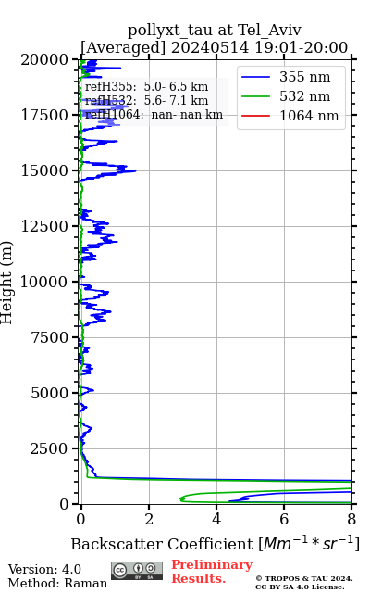Click the red 1064 nm legend line
Screen dimensions: 370x593
click(x=255, y=116)
